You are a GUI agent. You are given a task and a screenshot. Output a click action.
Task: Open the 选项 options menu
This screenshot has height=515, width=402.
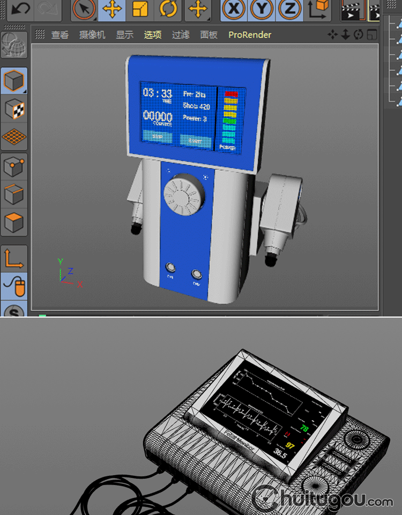153,35
